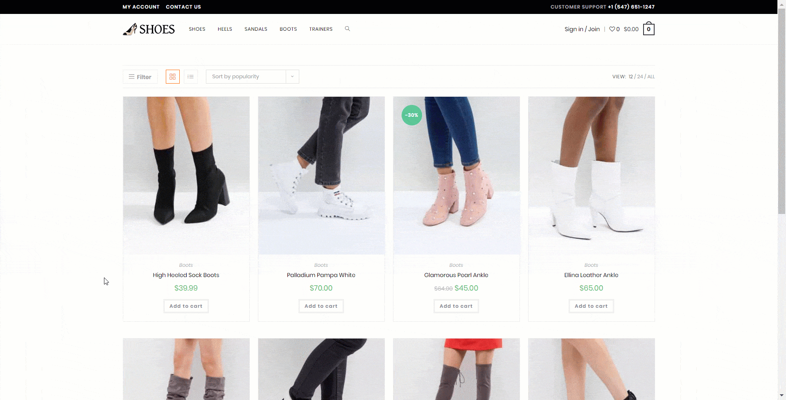This screenshot has height=400, width=786.
Task: Switch to 12 products per page
Action: tap(630, 77)
